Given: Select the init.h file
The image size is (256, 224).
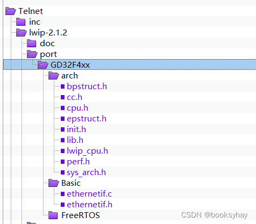Looking at the screenshot, I should click(x=76, y=129).
